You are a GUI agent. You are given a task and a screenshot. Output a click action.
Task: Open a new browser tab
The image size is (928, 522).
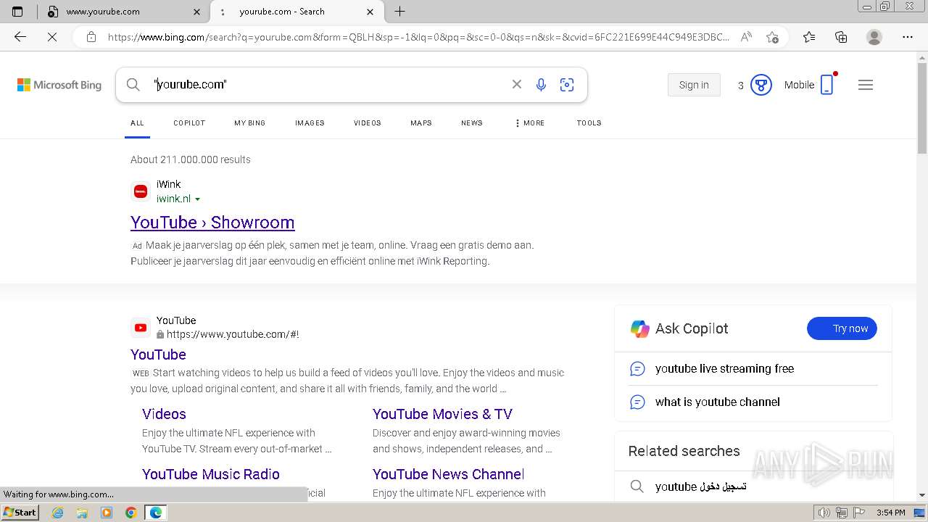[x=399, y=12]
